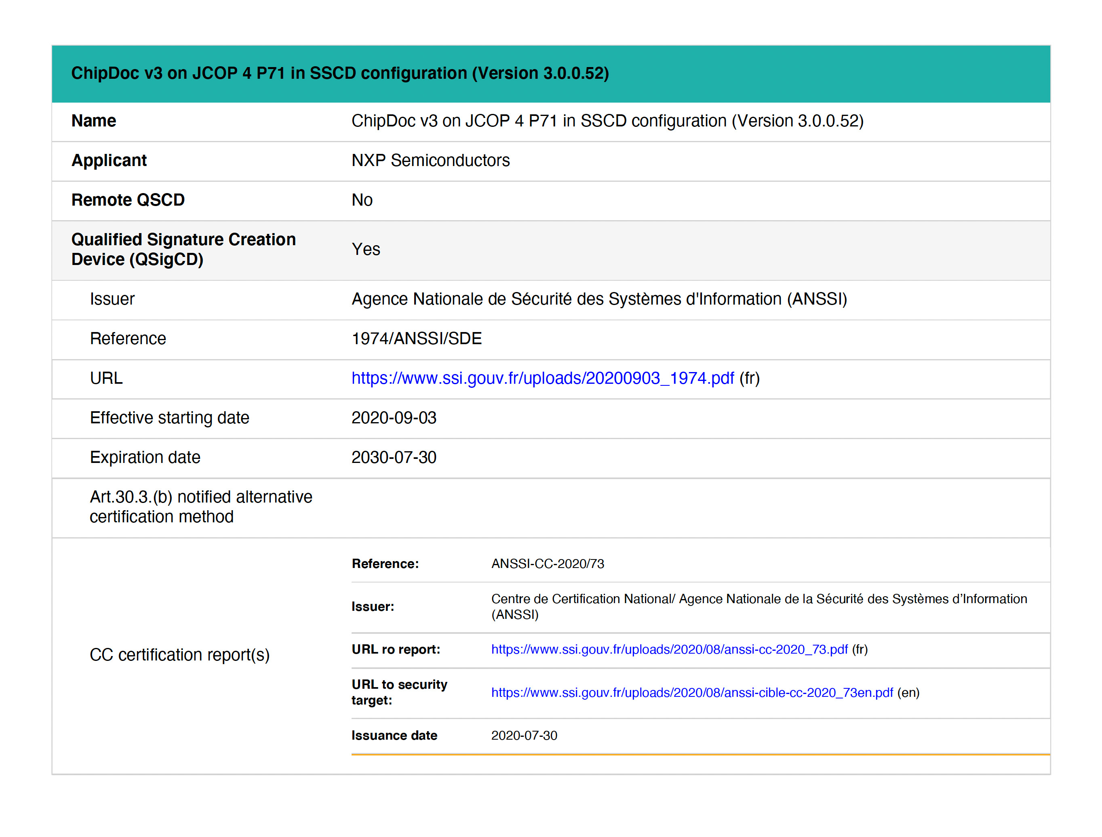
Task: Click the teal ChipDoc v3 title header
Action: pos(340,73)
